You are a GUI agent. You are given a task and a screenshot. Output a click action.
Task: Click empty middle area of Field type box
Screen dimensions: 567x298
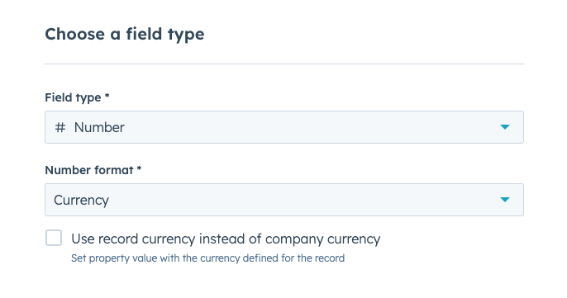tap(311, 127)
